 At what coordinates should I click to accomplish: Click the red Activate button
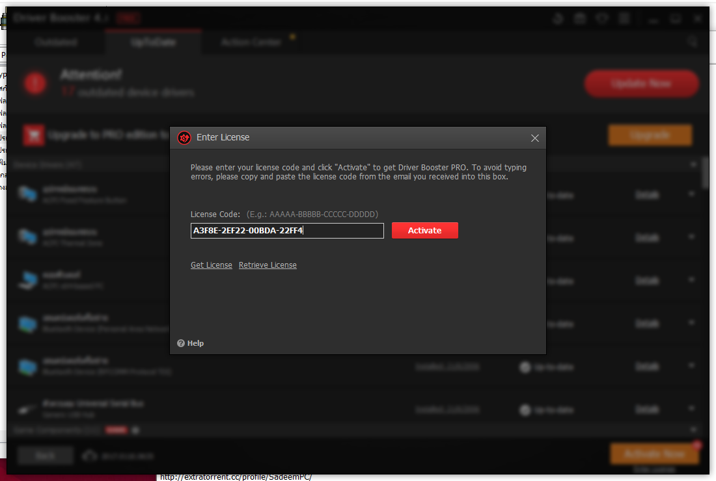point(424,230)
